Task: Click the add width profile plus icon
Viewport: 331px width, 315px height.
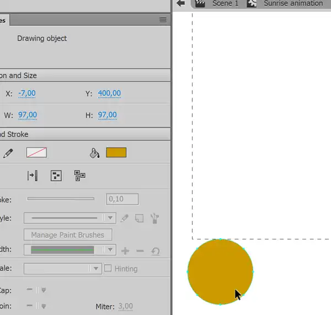Action: [x=125, y=251]
